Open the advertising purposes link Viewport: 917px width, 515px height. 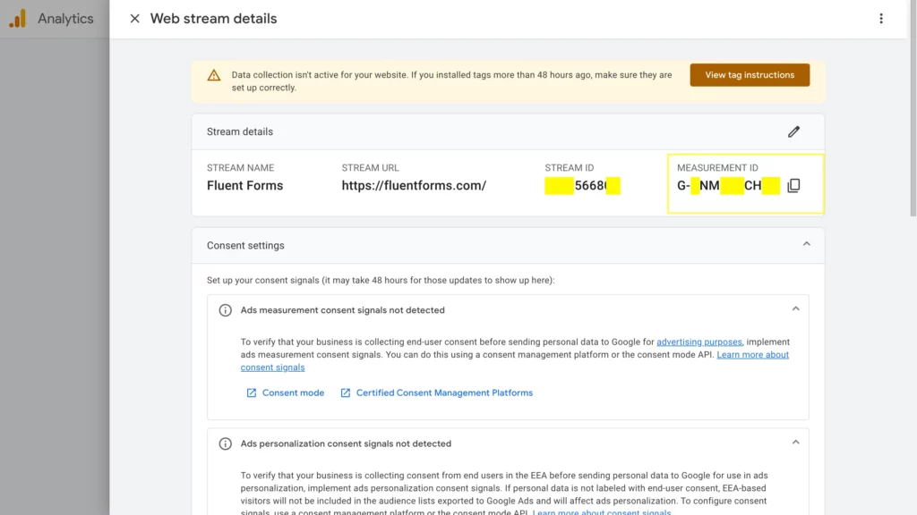(698, 342)
